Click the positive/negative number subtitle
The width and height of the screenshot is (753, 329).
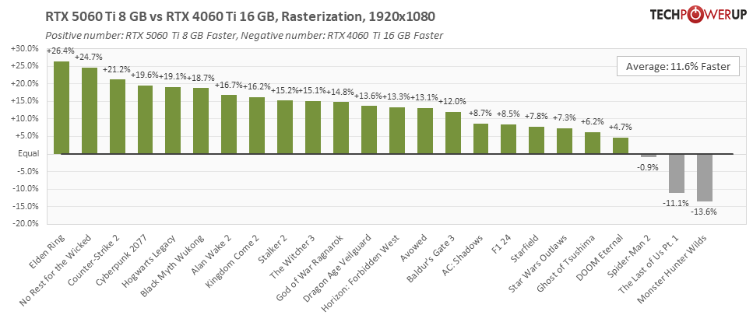[x=244, y=35]
